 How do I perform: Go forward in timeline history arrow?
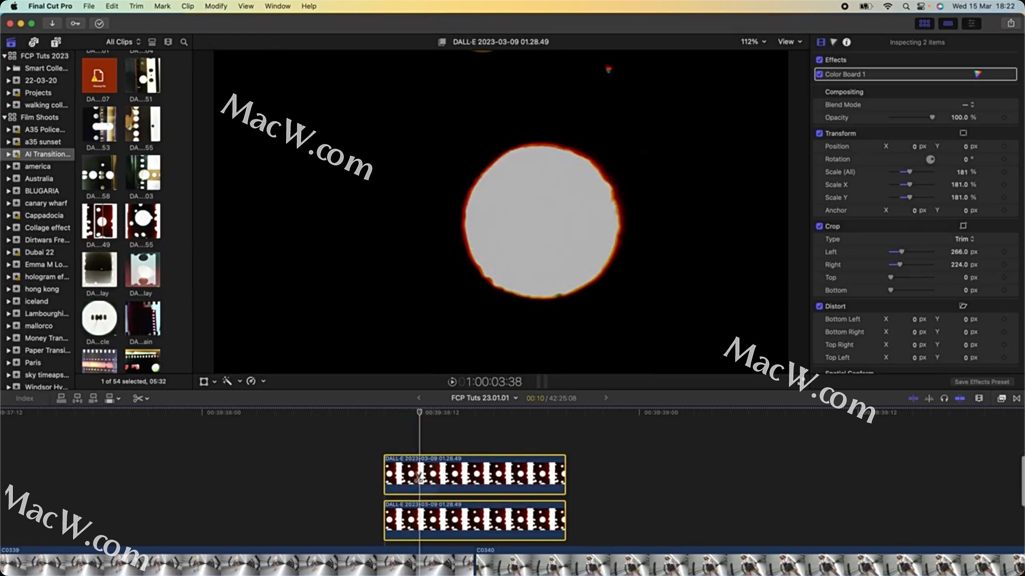point(606,398)
